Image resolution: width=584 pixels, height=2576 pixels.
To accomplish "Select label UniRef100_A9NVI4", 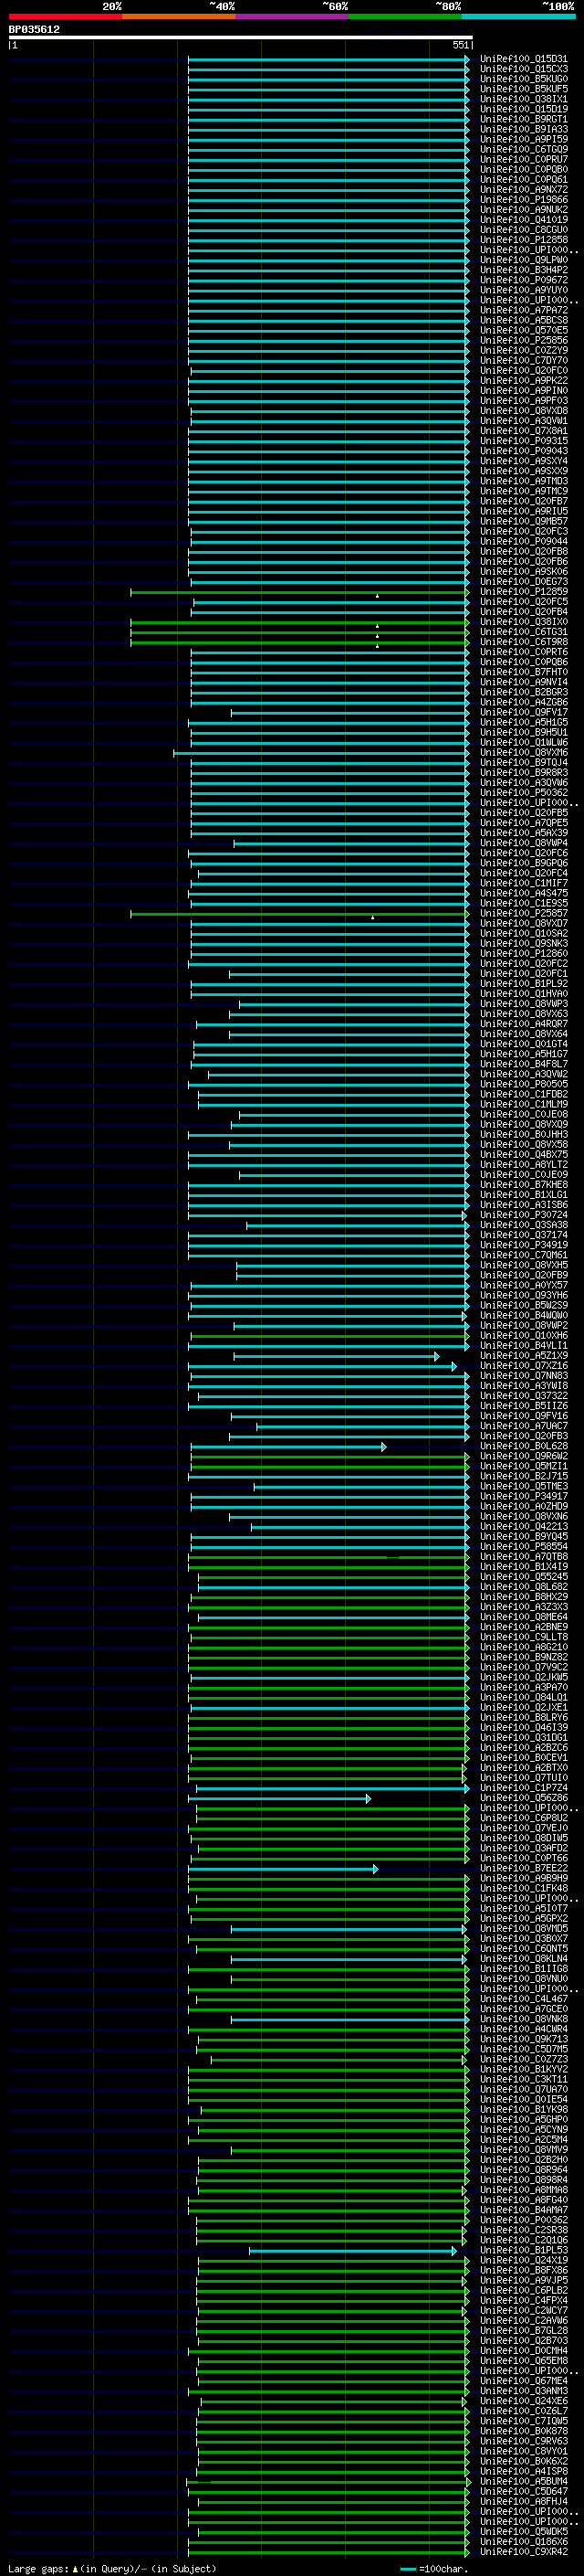I will point(523,682).
